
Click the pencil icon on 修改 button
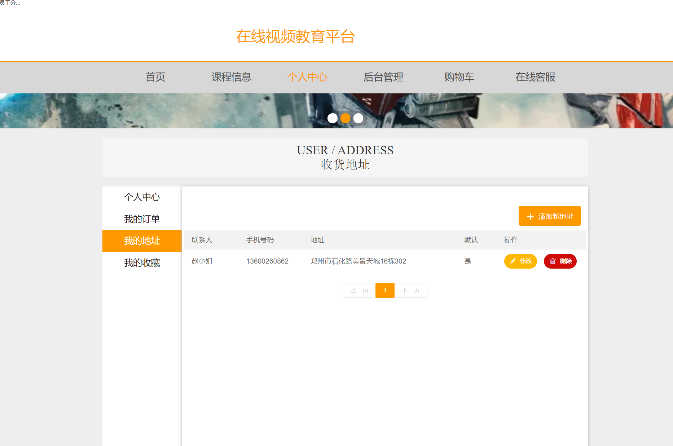point(513,261)
